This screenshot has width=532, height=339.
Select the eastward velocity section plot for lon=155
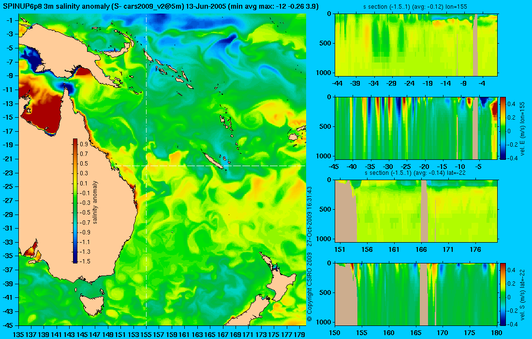click(x=416, y=128)
